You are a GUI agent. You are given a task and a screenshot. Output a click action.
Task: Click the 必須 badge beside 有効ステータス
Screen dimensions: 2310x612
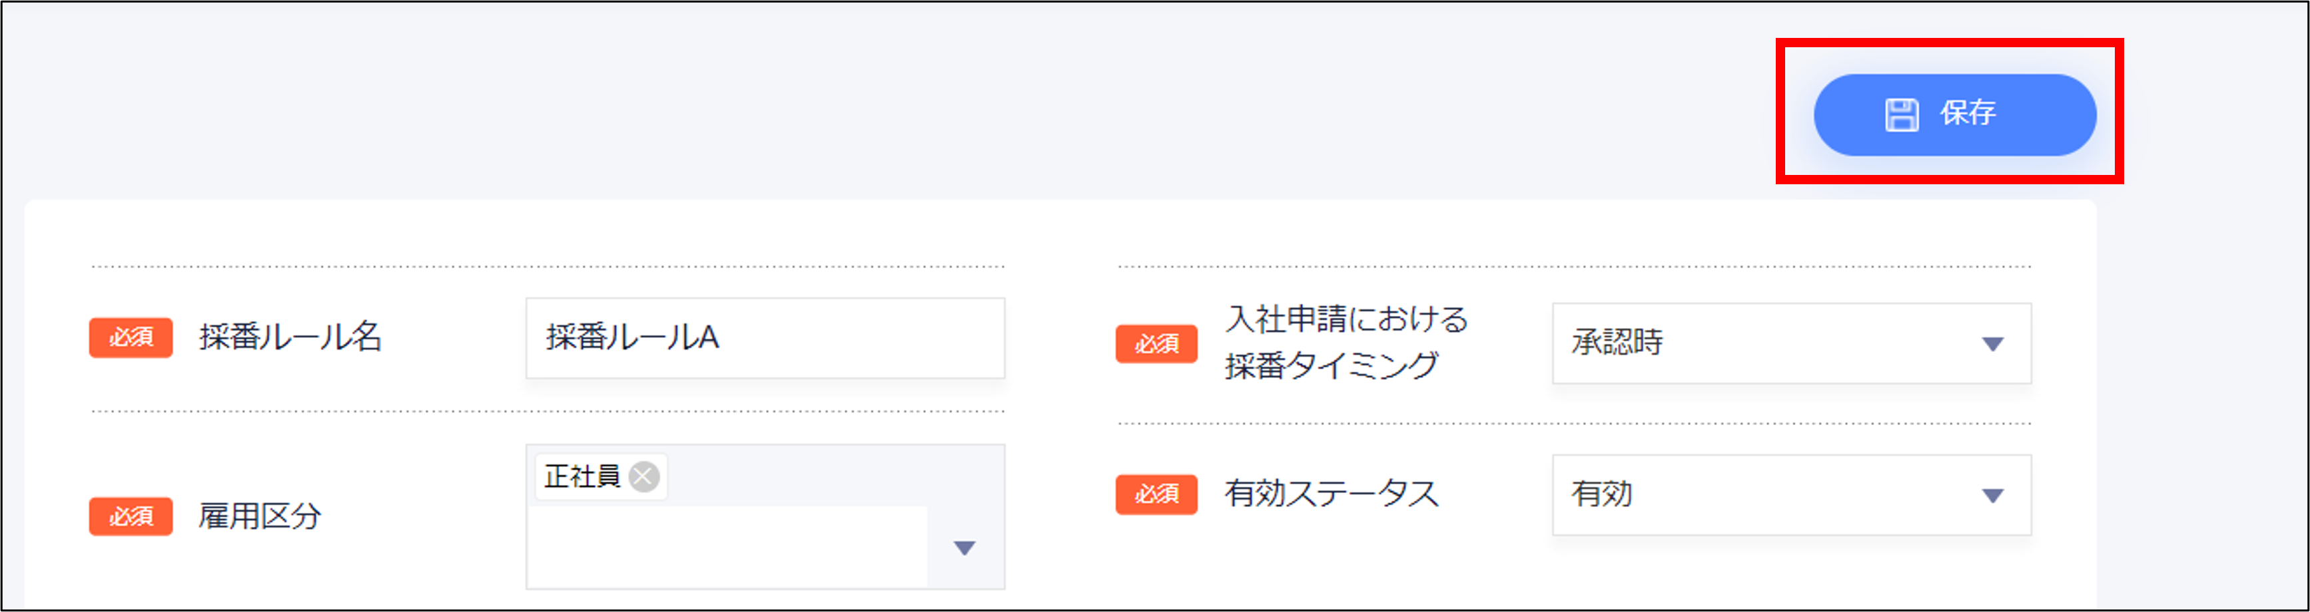click(1156, 495)
